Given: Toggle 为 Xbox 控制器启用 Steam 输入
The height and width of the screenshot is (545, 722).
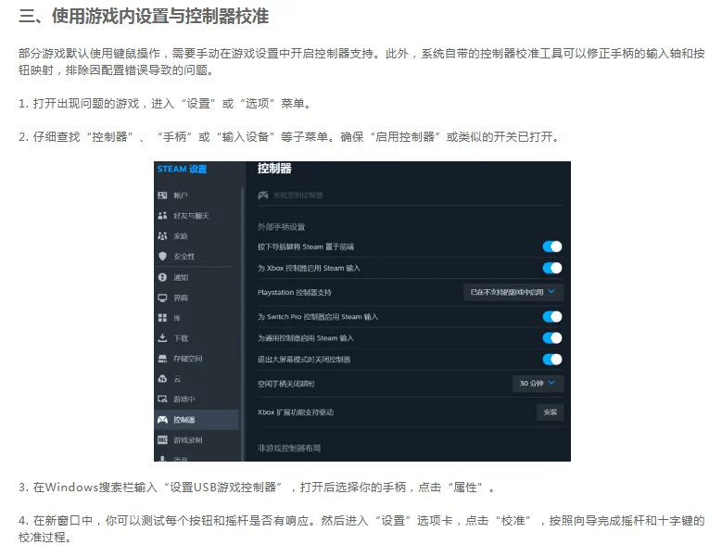Looking at the screenshot, I should (552, 268).
